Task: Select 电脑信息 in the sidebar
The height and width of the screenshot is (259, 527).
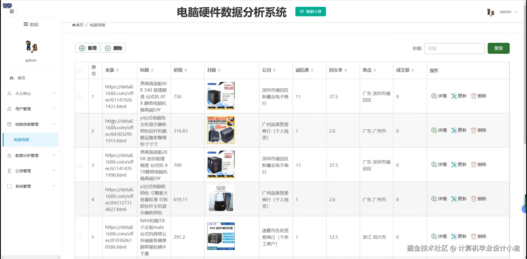Action: (x=21, y=140)
